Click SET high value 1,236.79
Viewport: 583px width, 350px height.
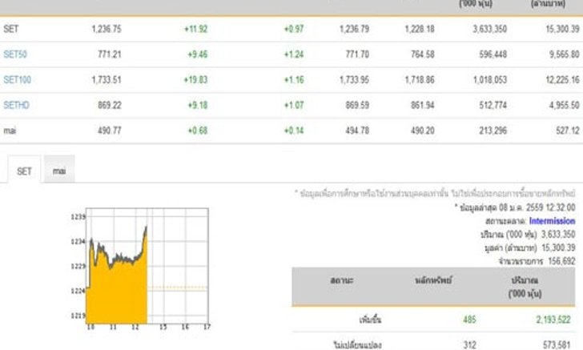point(354,29)
